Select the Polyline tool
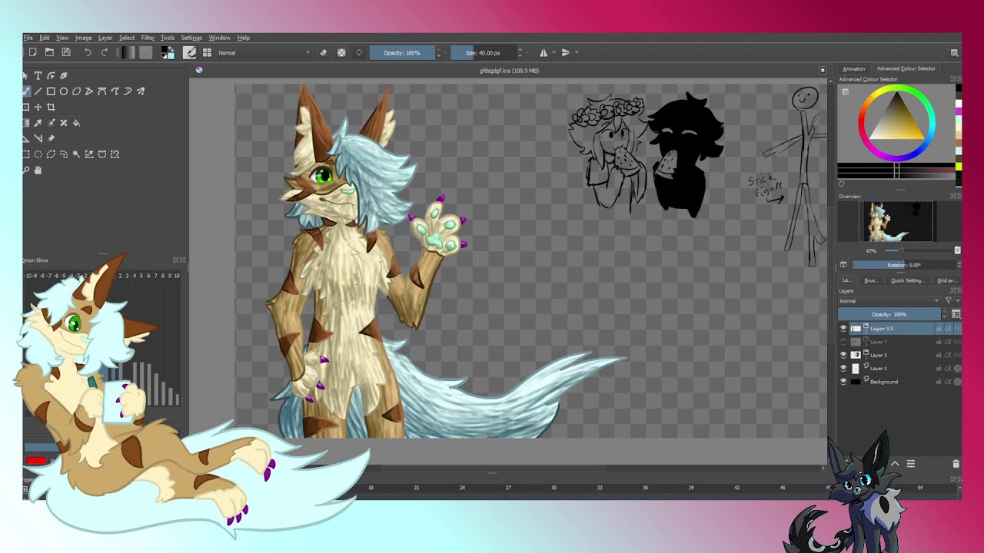 point(89,91)
